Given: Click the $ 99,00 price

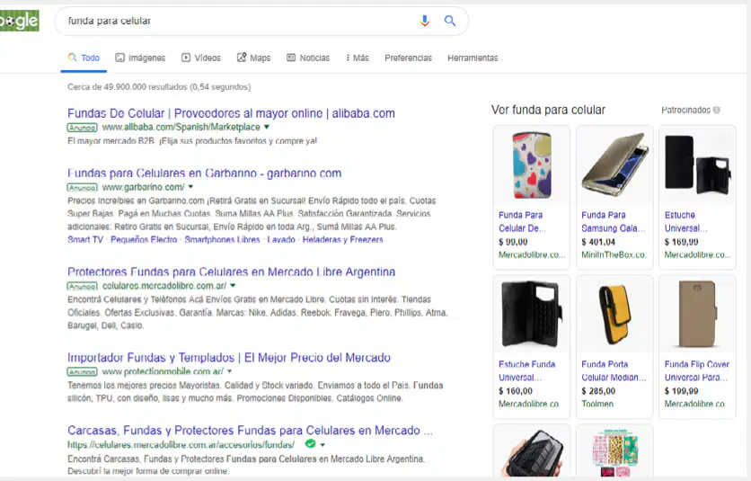Looking at the screenshot, I should 513,242.
